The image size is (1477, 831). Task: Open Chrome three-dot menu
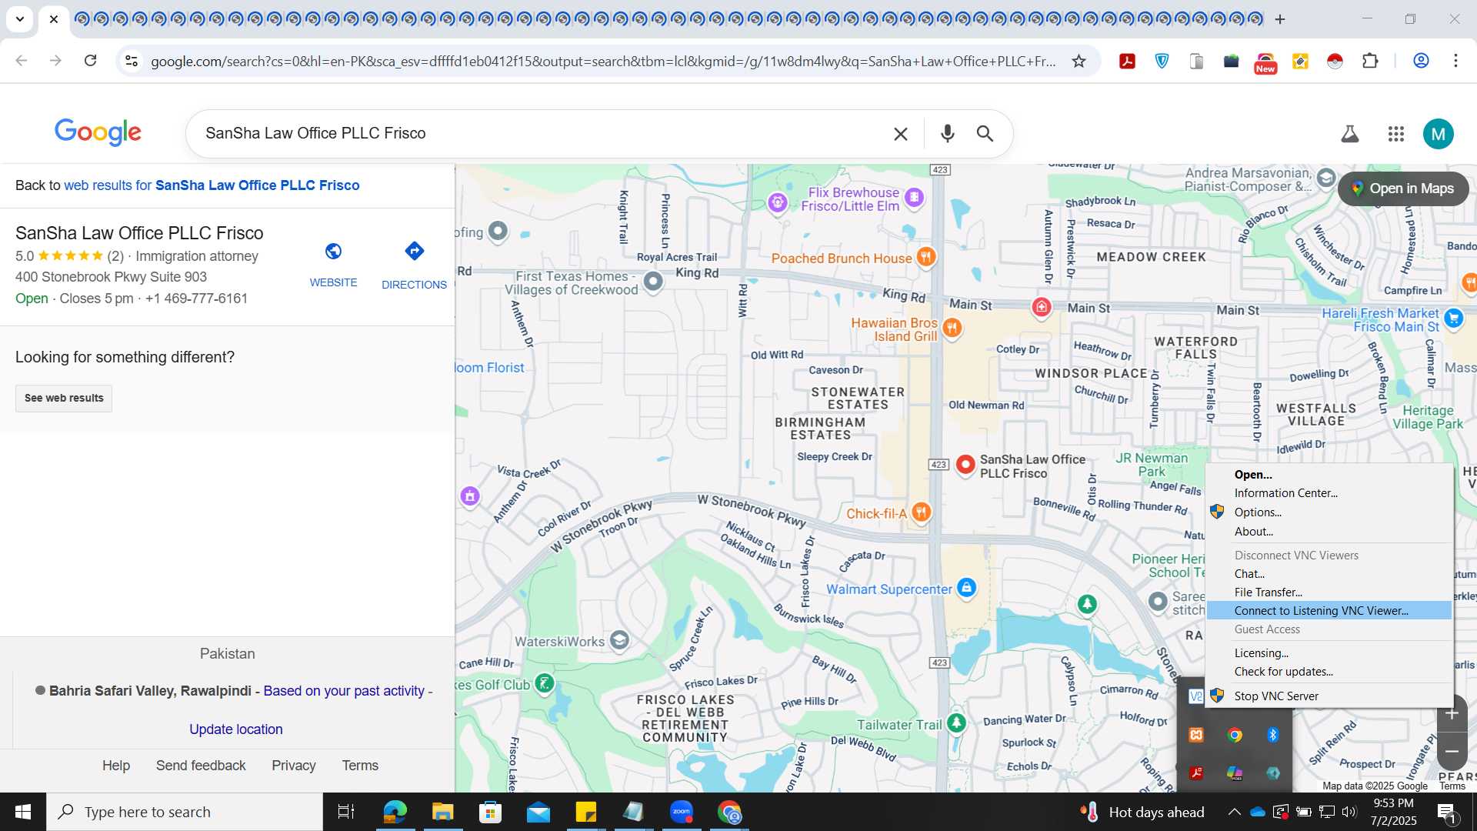(1455, 61)
